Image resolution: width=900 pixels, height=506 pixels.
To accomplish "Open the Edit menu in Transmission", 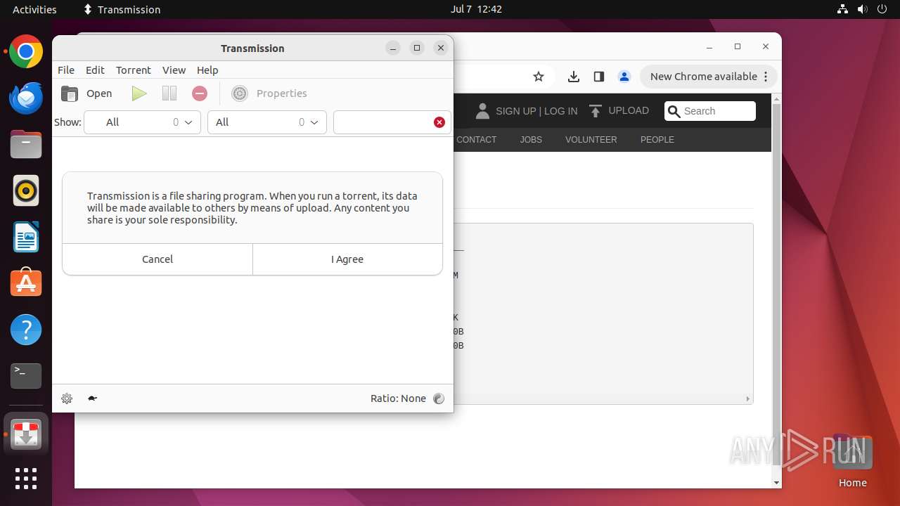I will 95,70.
